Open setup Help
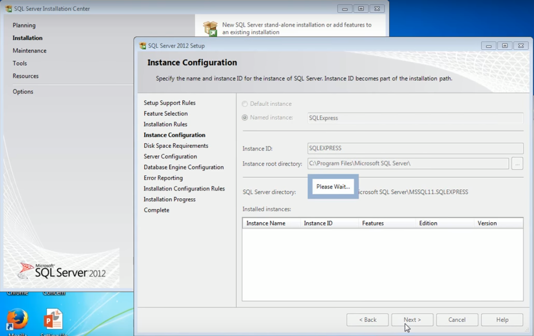534x336 pixels. point(502,320)
